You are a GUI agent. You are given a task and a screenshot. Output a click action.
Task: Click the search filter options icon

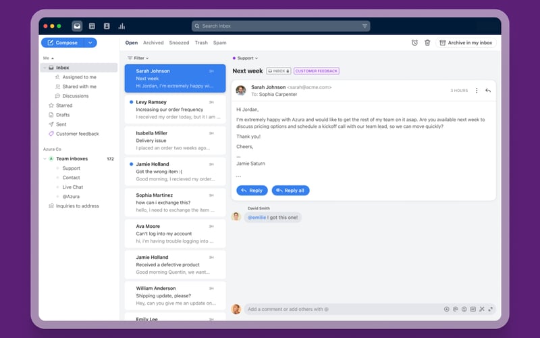coord(364,26)
